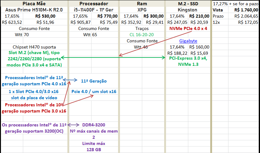Screen dimensions: 260x153
Task: Select the Consumo Fonte cell under Asus Prime
Action: 34,28
